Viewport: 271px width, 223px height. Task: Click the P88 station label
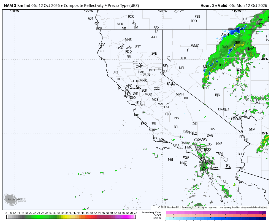click(197, 17)
